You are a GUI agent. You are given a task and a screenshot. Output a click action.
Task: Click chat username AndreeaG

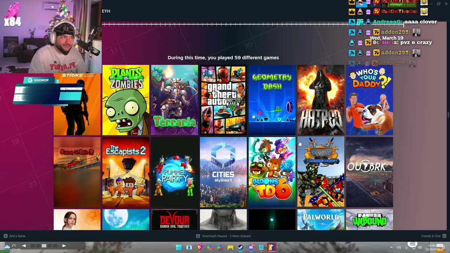point(387,22)
